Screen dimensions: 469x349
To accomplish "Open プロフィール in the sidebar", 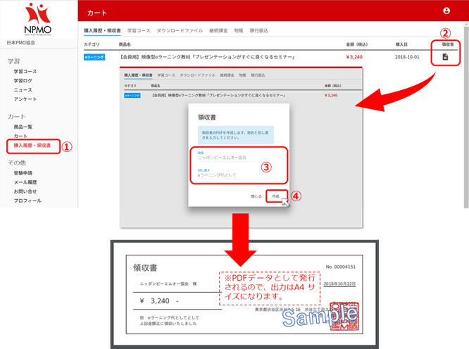I will pos(27,201).
